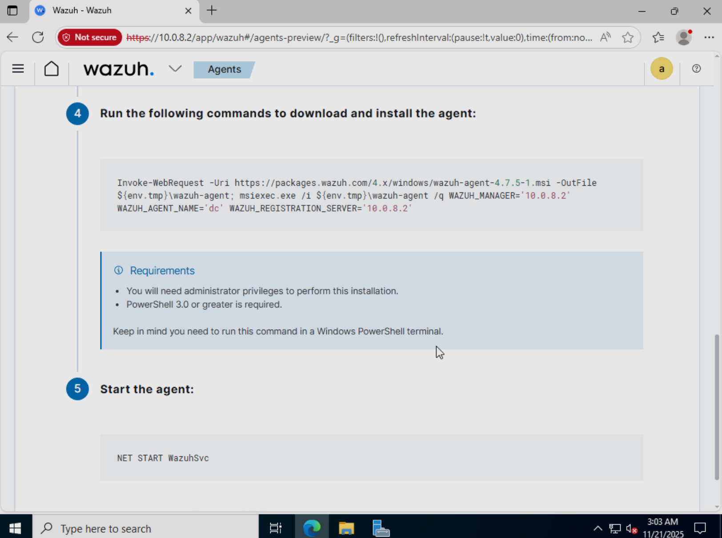This screenshot has width=722, height=538.
Task: Open the Favorites list icon
Action: (658, 37)
